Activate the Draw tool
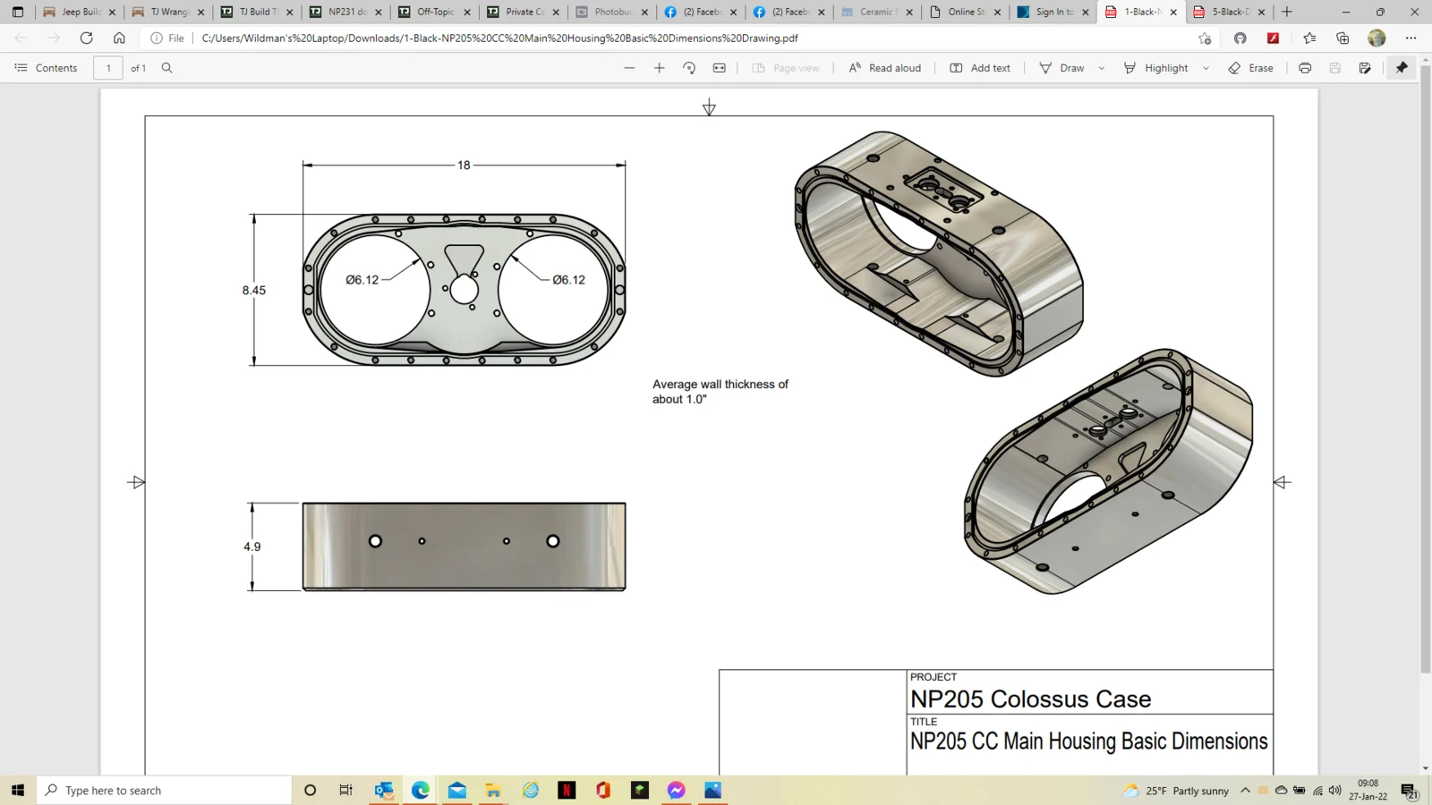This screenshot has width=1432, height=805. point(1061,68)
